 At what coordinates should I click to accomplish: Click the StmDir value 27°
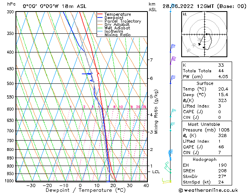click(222, 176)
